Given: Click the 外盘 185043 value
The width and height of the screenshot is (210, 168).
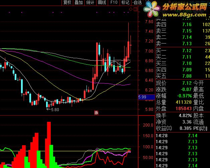Looking at the screenshot, I should click(x=184, y=108).
